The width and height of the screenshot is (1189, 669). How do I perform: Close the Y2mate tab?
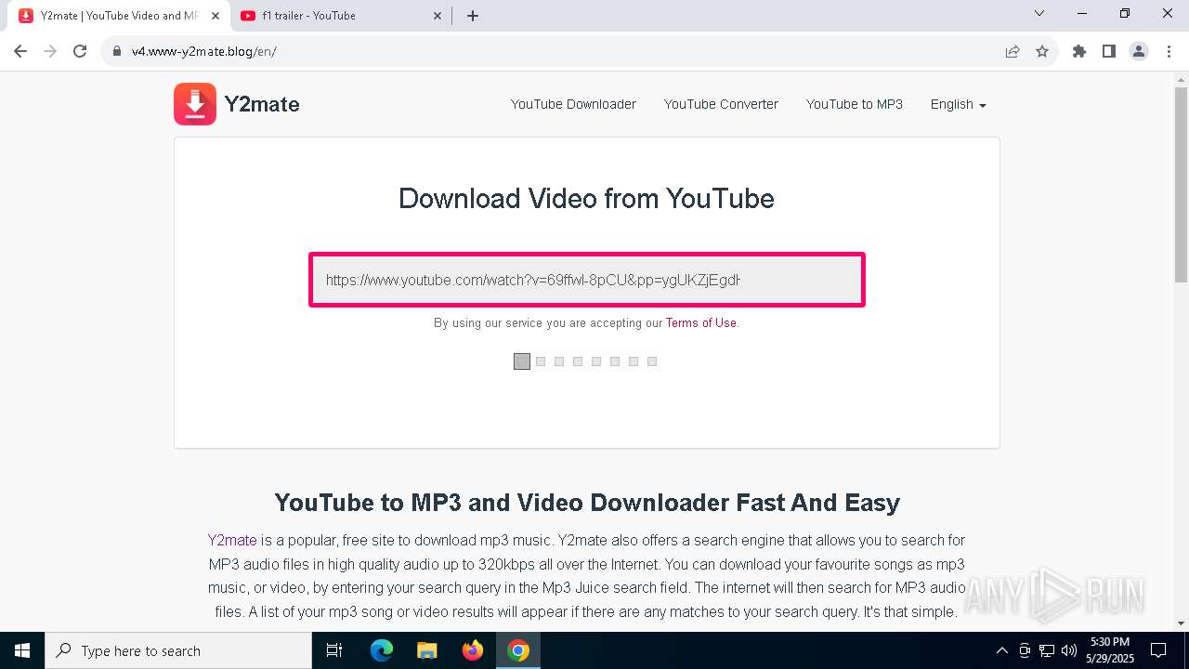click(x=216, y=16)
